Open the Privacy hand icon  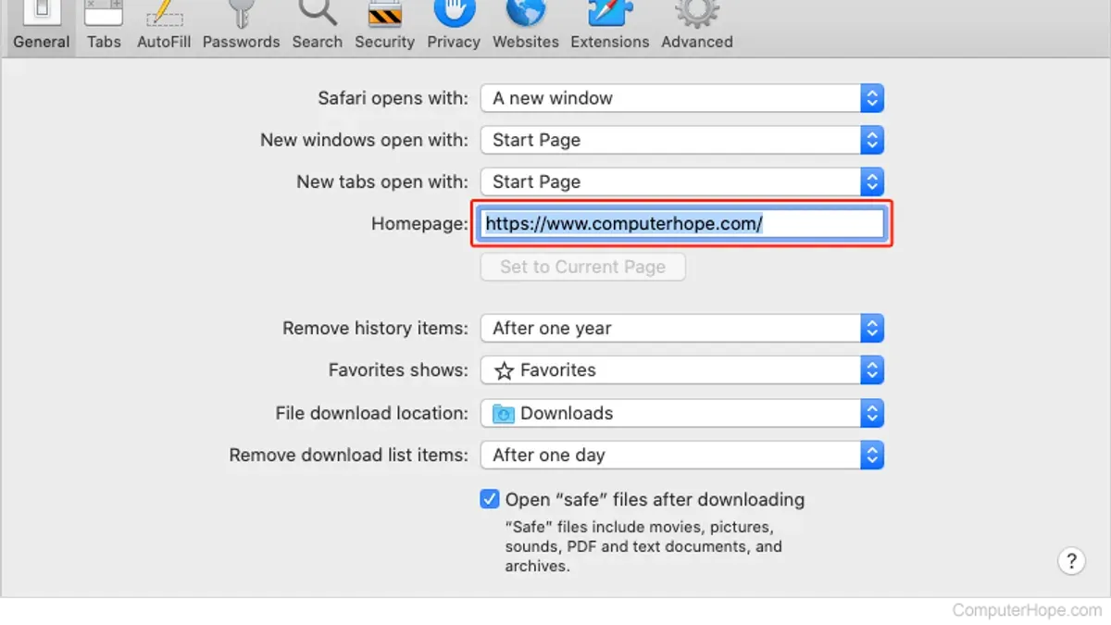pos(454,13)
